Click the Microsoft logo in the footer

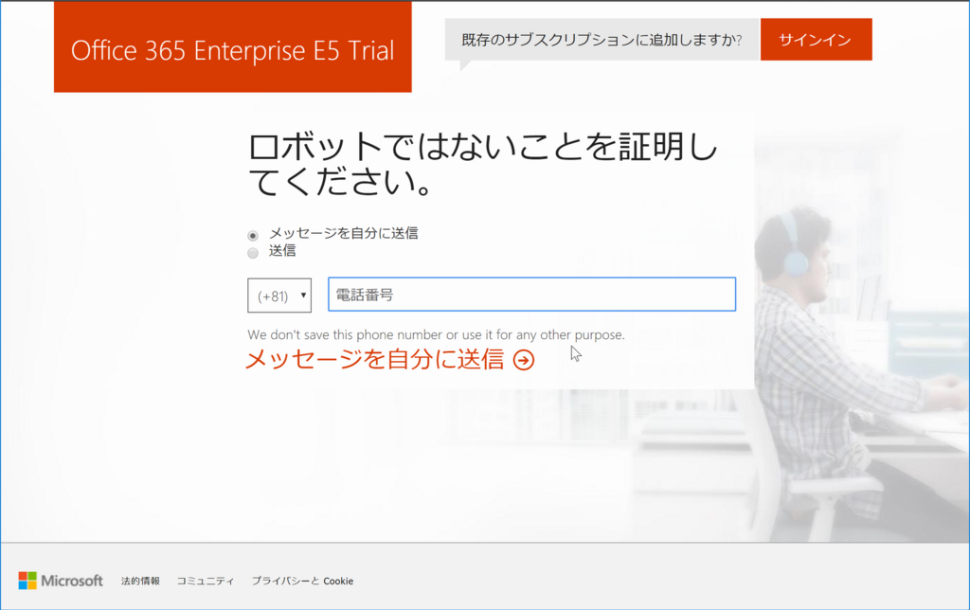pos(61,581)
